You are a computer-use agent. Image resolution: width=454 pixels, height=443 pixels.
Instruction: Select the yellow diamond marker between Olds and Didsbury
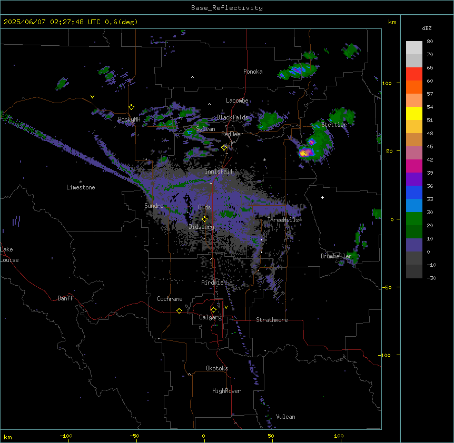pyautogui.click(x=204, y=219)
